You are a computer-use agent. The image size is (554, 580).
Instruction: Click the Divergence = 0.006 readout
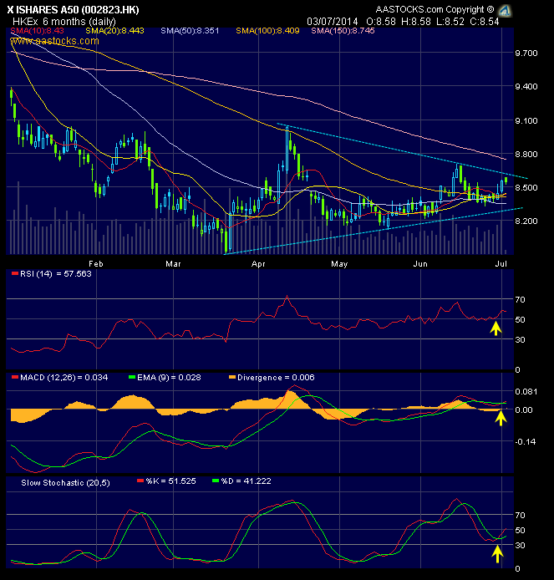pyautogui.click(x=276, y=378)
